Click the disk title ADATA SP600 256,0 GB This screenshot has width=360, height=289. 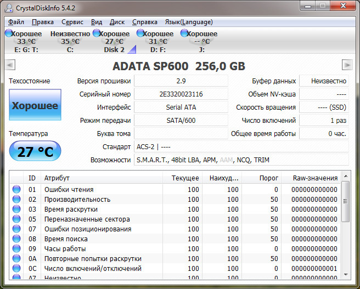click(x=179, y=66)
